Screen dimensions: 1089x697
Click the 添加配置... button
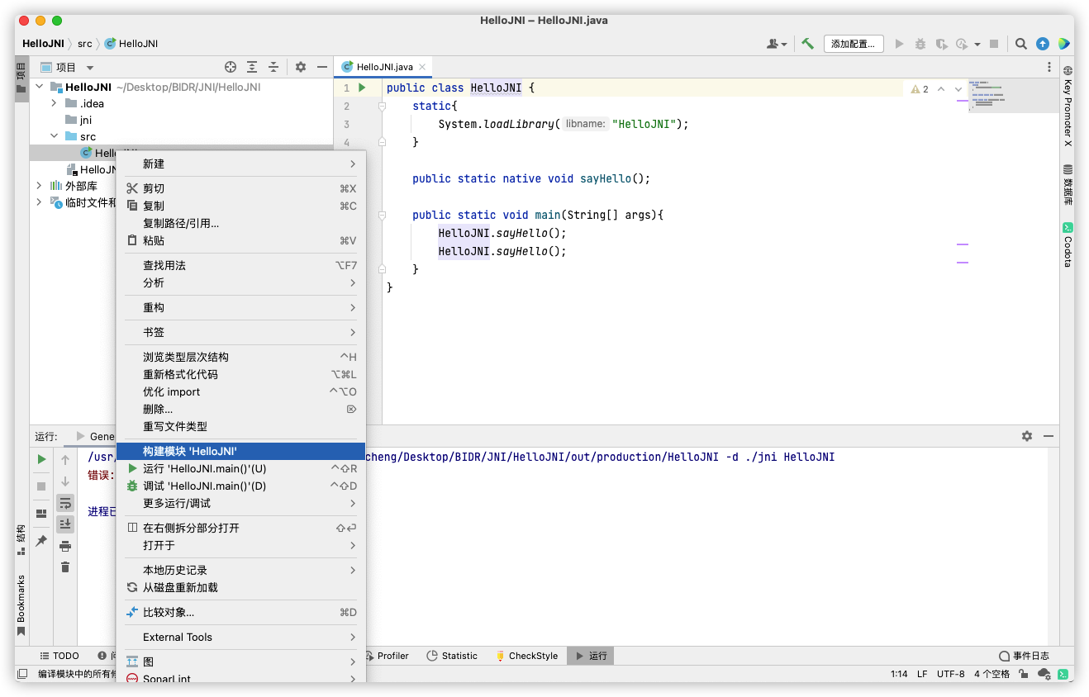coord(854,44)
